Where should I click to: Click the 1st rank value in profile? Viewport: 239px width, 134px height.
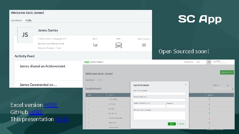(x=95, y=45)
